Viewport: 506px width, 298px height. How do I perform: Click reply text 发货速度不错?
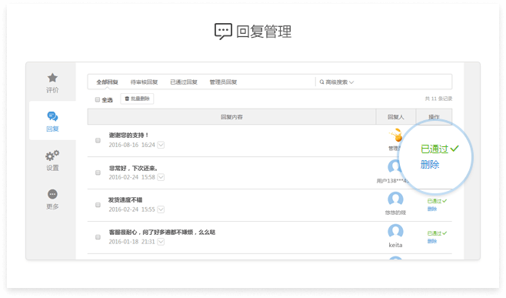click(125, 200)
